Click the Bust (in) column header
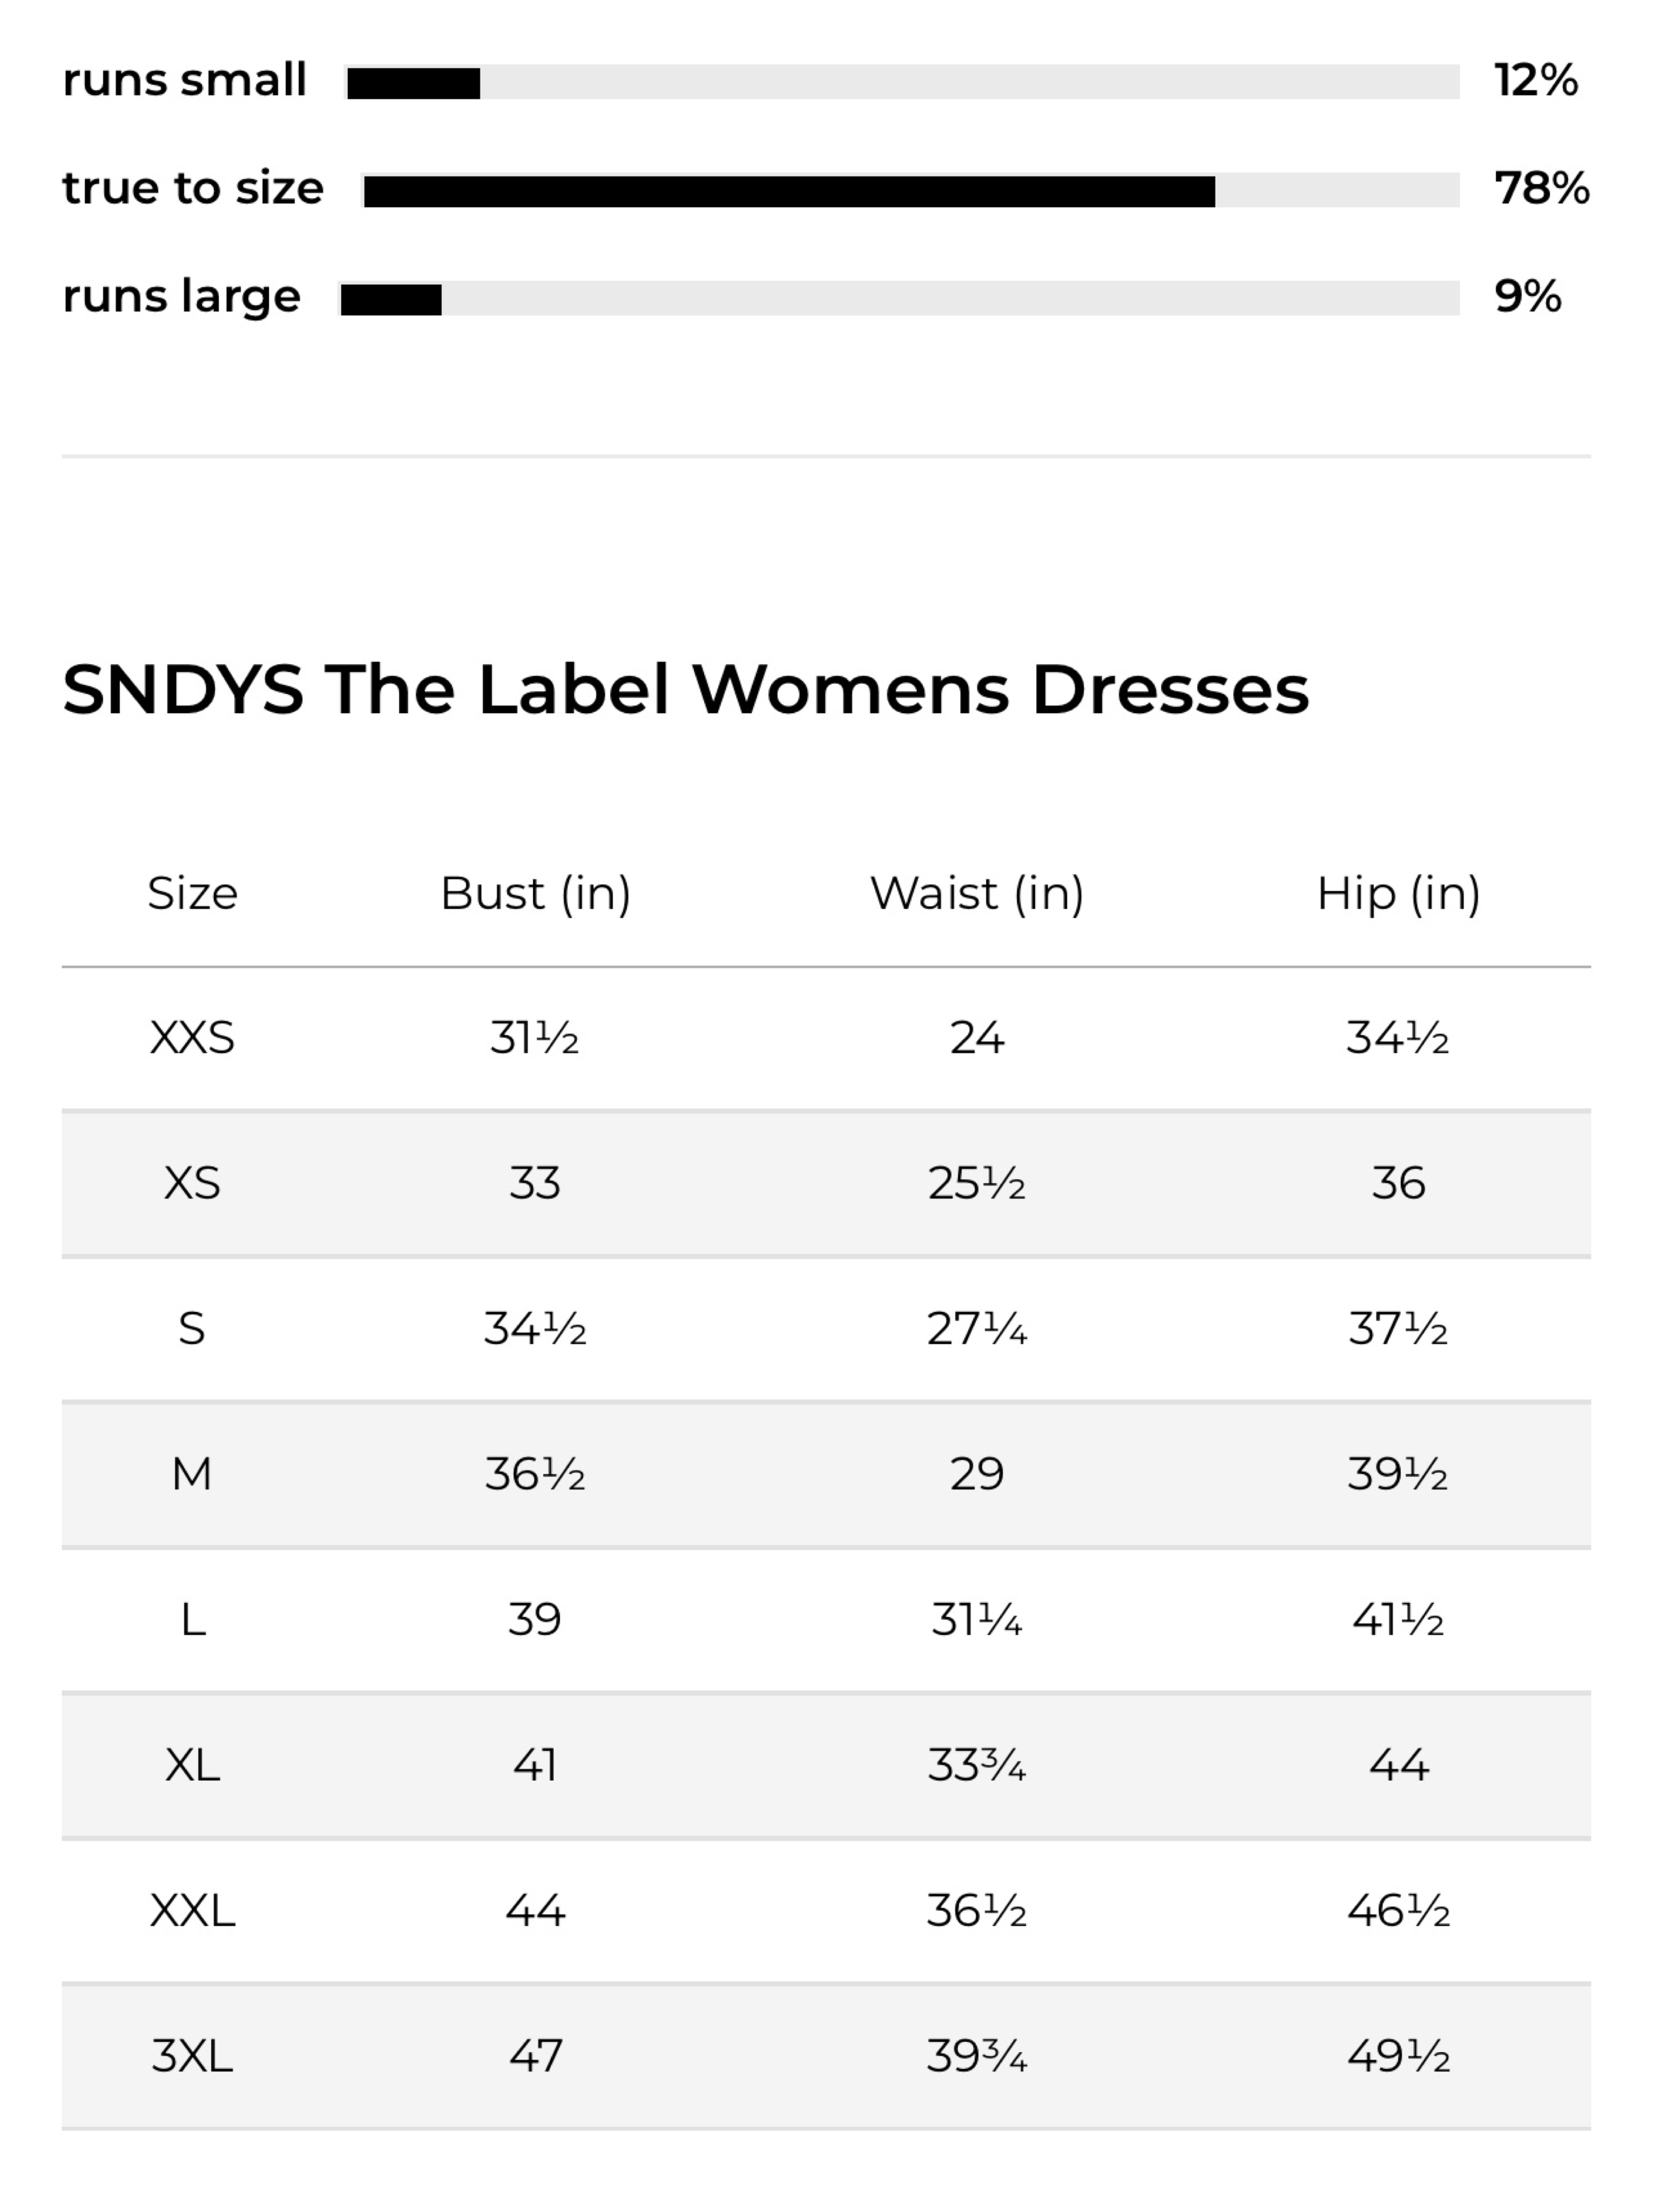This screenshot has height=2212, width=1653. [x=535, y=893]
